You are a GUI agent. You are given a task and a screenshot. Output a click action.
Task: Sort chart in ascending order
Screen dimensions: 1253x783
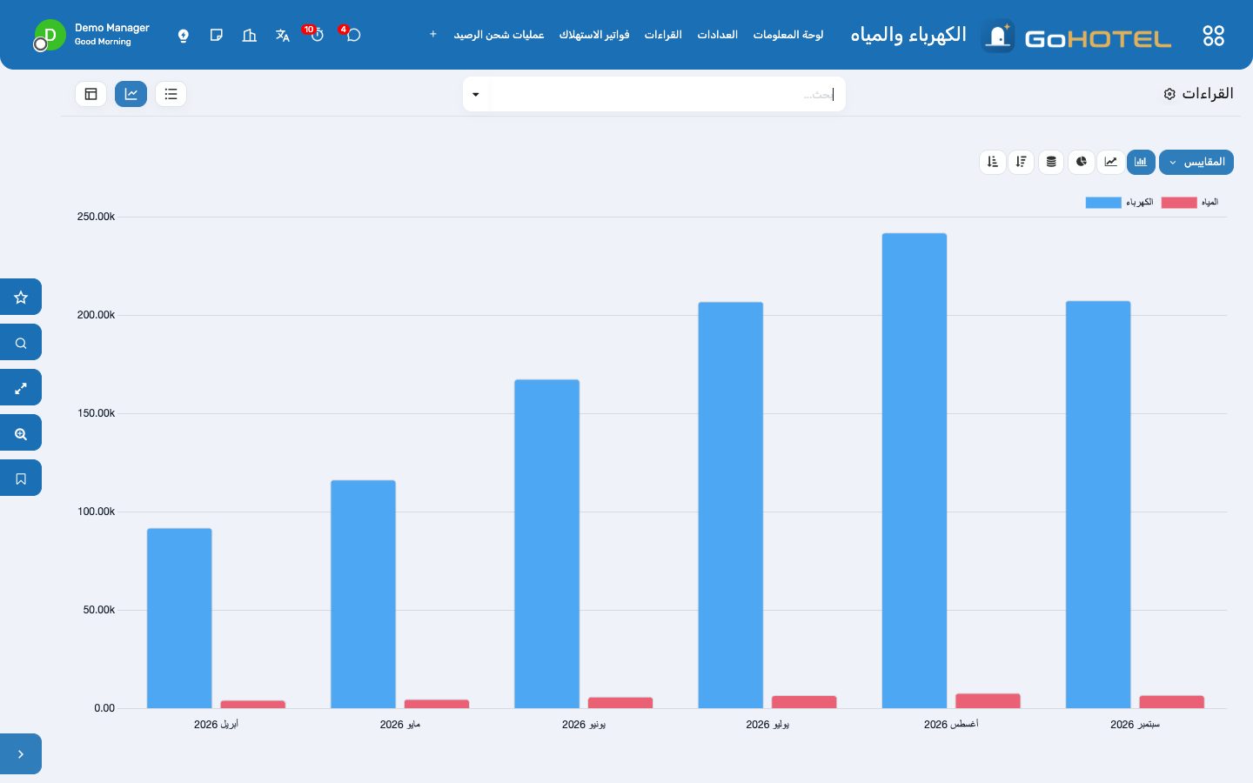pyautogui.click(x=993, y=162)
